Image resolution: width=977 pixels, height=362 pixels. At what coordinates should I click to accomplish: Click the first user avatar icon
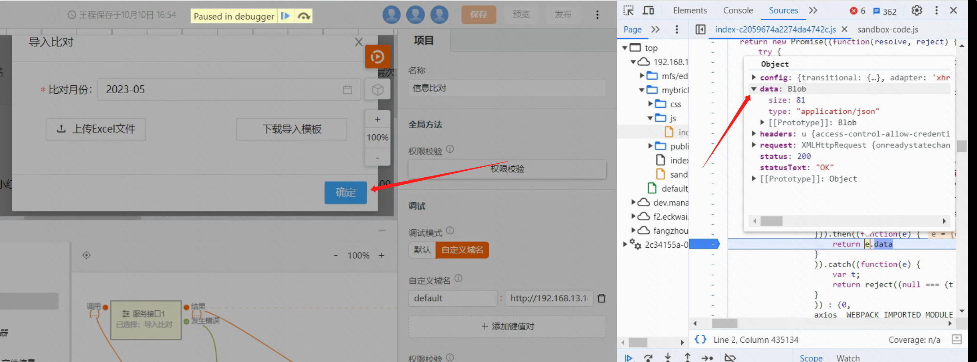click(x=391, y=15)
